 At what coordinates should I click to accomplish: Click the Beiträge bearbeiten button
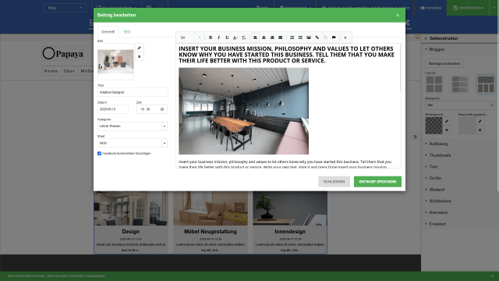[x=444, y=63]
